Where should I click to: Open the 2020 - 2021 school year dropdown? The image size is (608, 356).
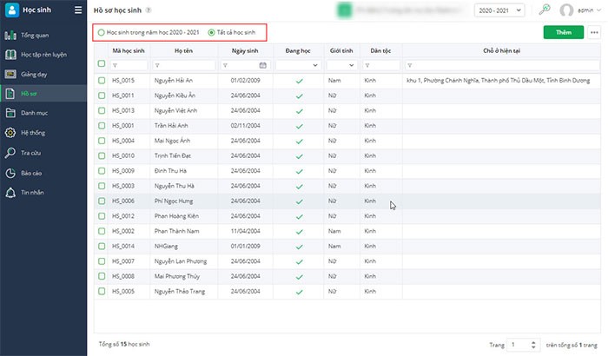point(499,10)
